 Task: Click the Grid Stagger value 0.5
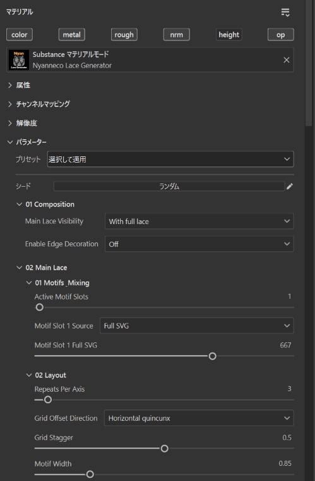click(x=287, y=437)
